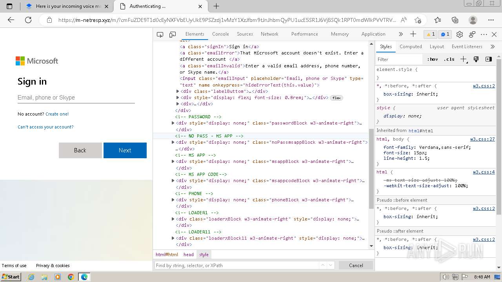The image size is (502, 282).
Task: Click the Back button on sign-in page
Action: point(80,150)
